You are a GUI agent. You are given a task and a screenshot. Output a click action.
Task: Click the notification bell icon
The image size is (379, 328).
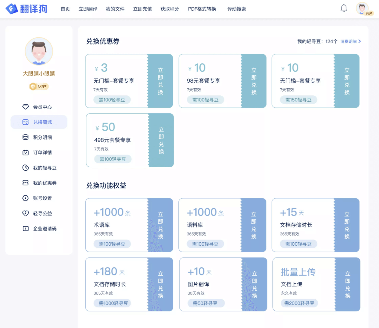[x=344, y=8]
